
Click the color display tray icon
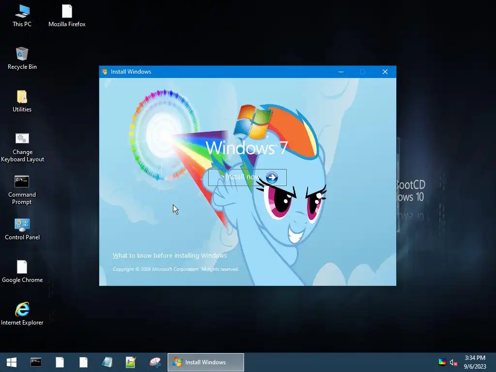tap(442, 362)
